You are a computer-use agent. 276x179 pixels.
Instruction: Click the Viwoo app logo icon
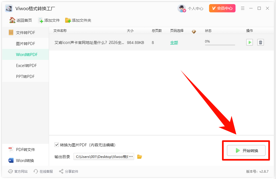click(9, 8)
